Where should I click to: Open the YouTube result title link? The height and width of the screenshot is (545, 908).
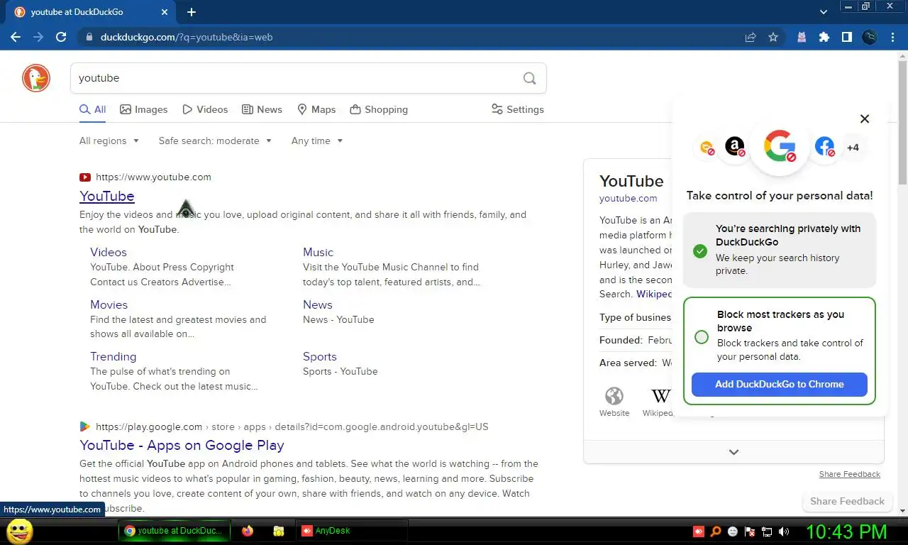click(107, 196)
